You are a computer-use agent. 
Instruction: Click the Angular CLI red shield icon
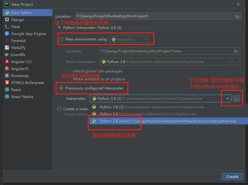7,61
